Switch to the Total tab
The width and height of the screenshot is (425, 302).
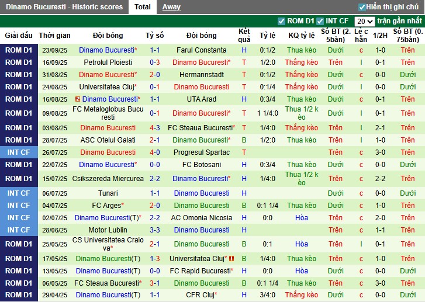[142, 7]
